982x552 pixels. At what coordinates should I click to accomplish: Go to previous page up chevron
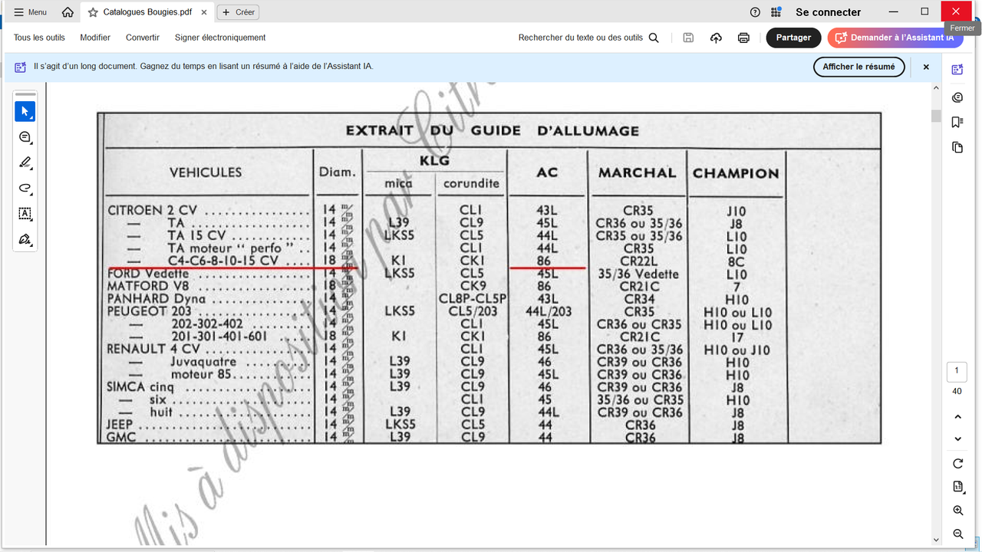tap(957, 417)
